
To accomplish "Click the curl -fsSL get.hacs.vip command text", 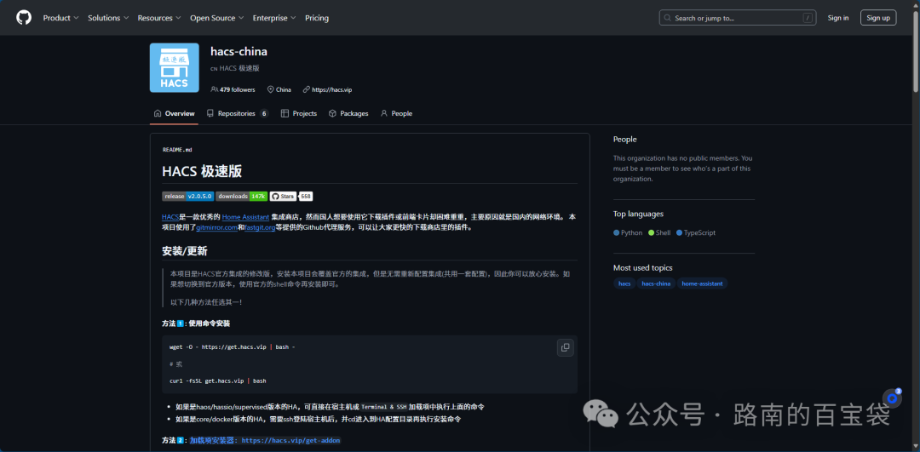I will tap(218, 381).
